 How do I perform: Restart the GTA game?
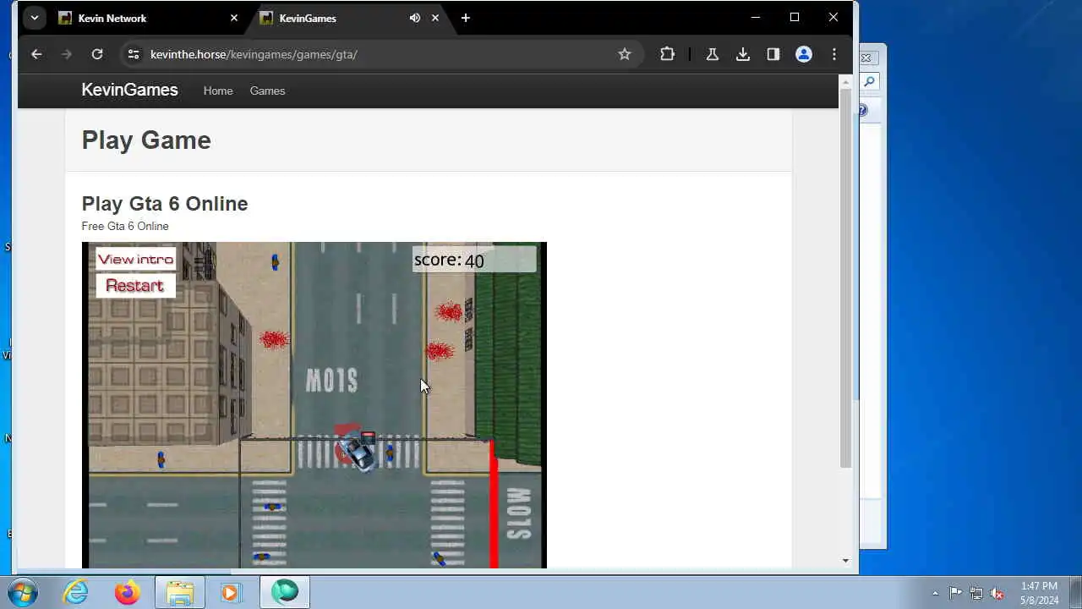point(135,286)
